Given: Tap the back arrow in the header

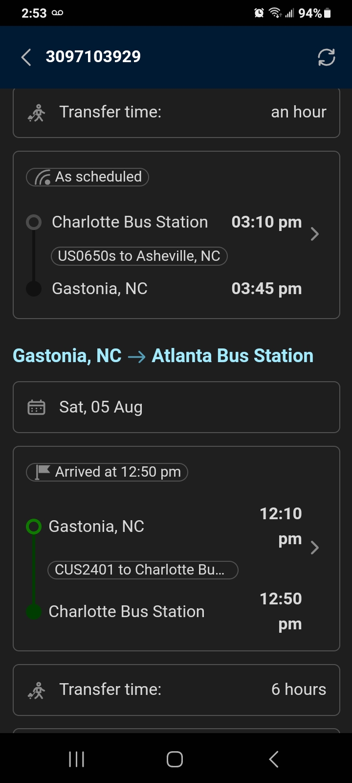Looking at the screenshot, I should pos(26,57).
